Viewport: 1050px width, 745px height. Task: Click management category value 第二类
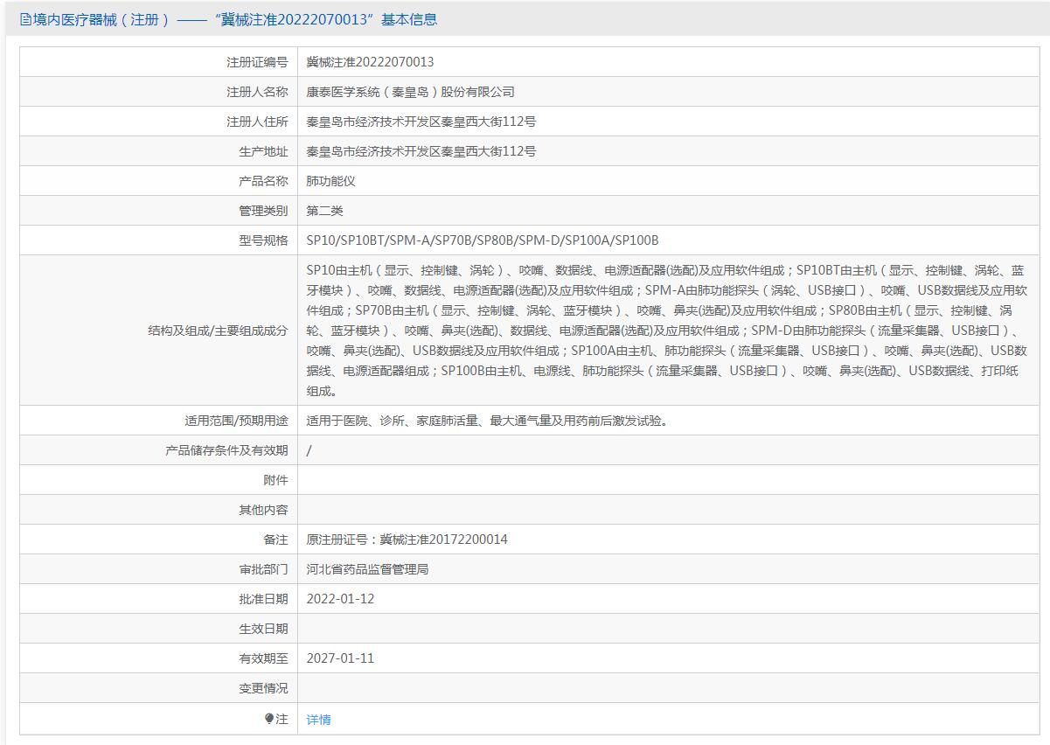[x=324, y=211]
